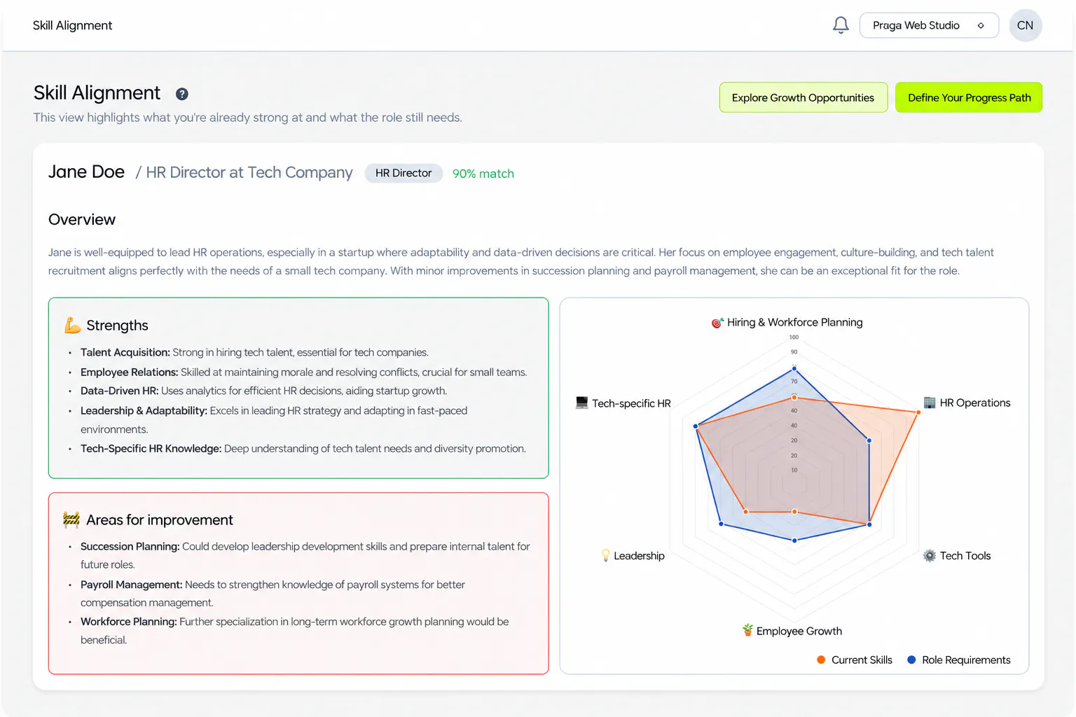Click the Hiring & Workforce Planning blue data point

[794, 368]
